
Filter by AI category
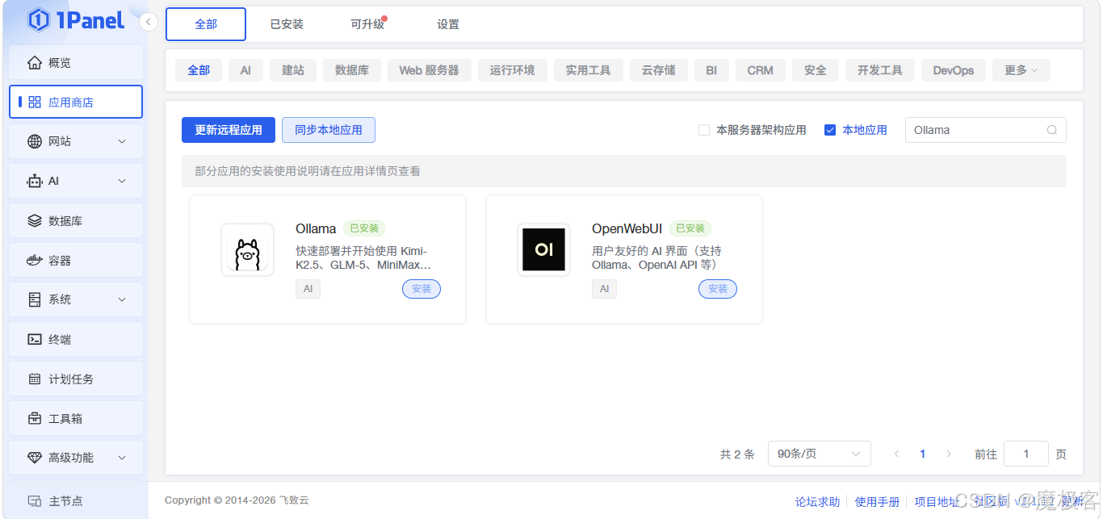tap(245, 70)
